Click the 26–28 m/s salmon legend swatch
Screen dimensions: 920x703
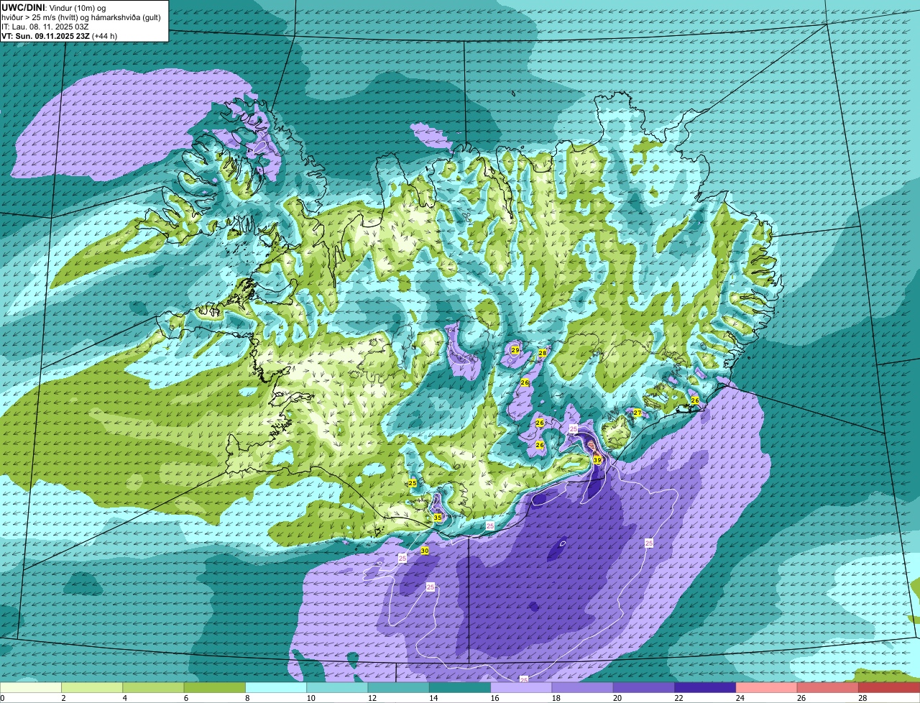point(828,687)
